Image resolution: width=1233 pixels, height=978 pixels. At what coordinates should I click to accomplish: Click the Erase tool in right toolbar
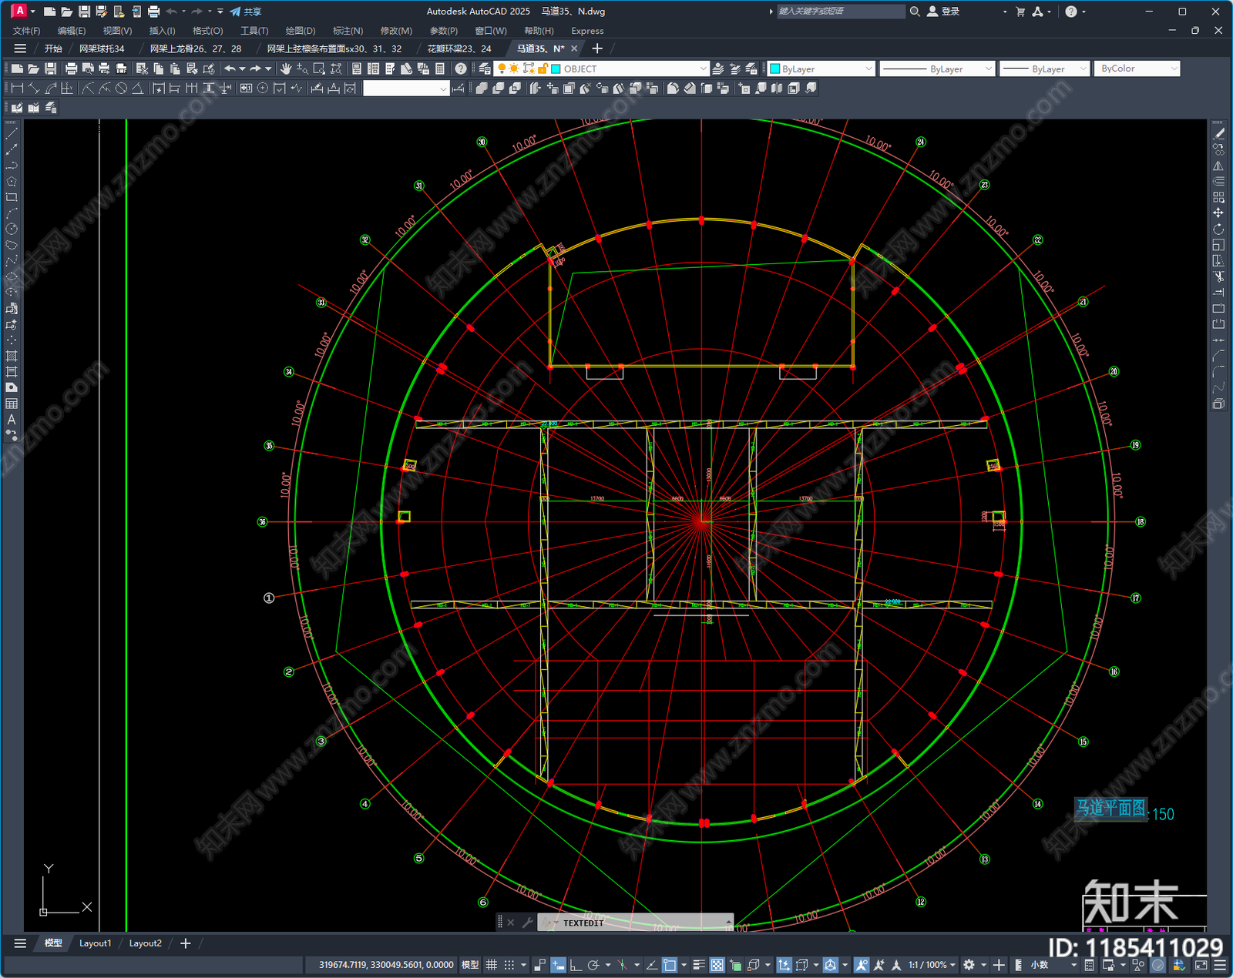coord(1218,133)
